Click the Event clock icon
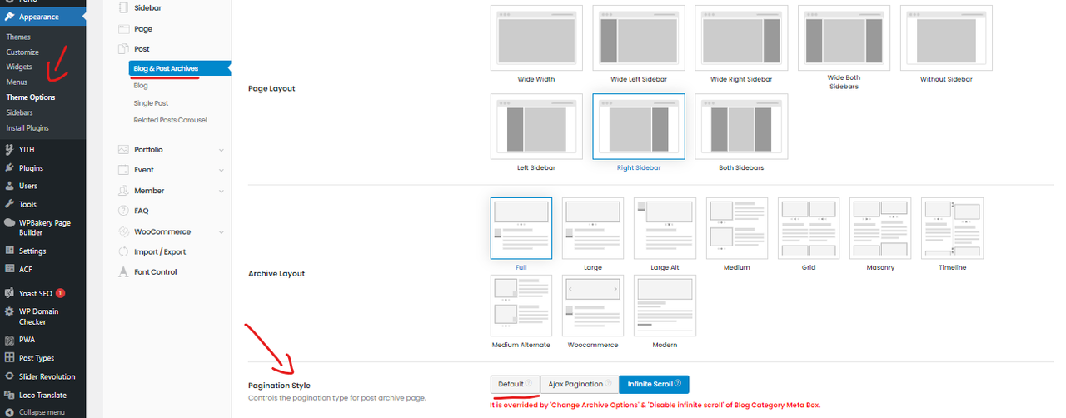 123,170
